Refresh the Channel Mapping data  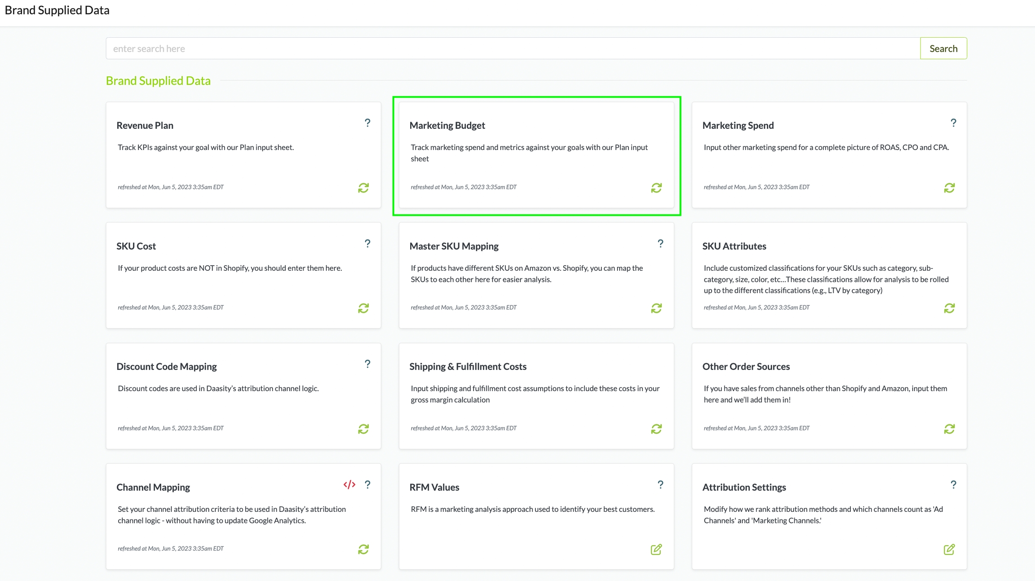[x=363, y=549]
